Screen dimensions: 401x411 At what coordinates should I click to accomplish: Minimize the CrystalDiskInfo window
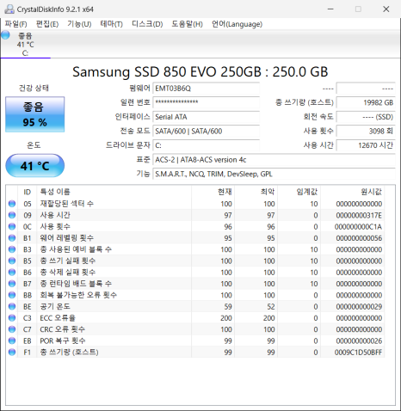click(x=330, y=9)
